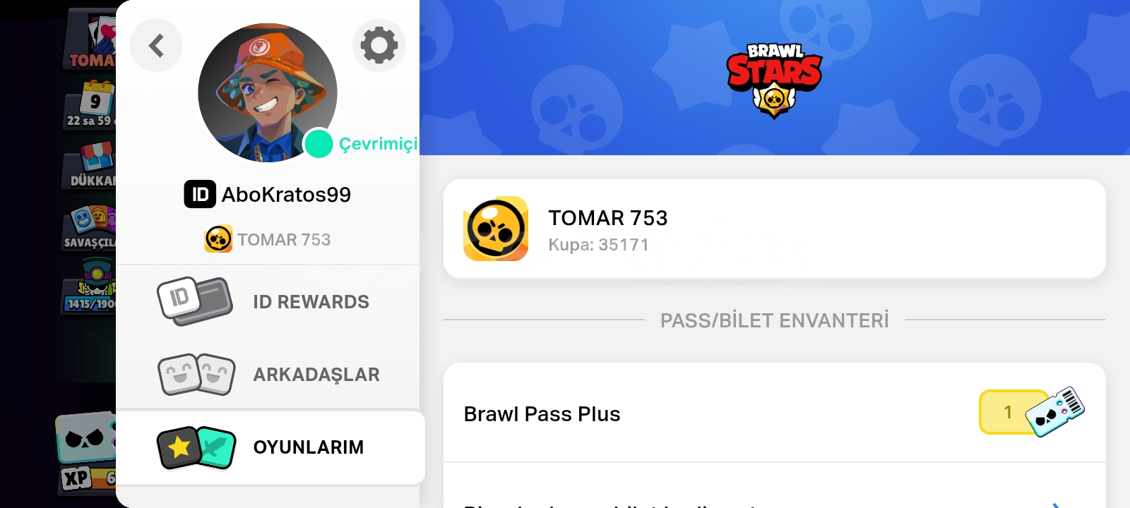Viewport: 1130px width, 508px height.
Task: Click the ID Rewards card icon
Action: pos(194,301)
